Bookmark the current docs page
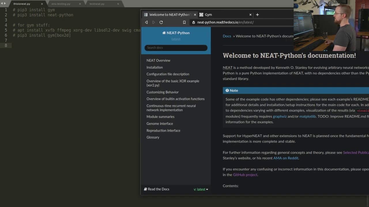The image size is (369, 207). (x=184, y=22)
